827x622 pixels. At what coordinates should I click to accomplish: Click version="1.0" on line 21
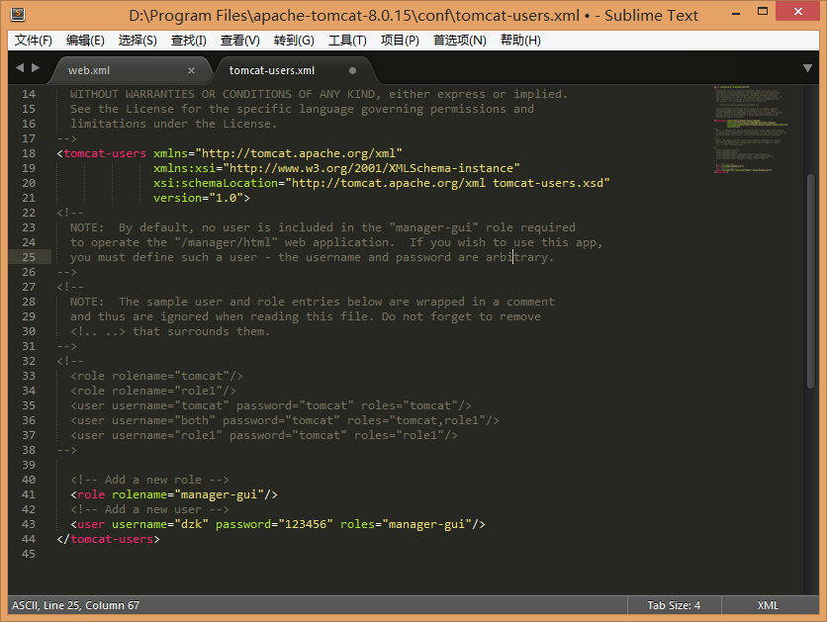coord(198,198)
